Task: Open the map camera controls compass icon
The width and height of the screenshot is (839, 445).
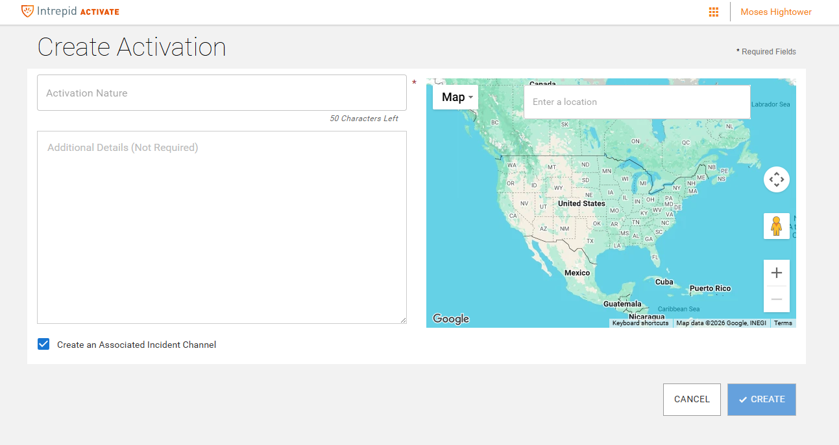Action: (x=777, y=179)
